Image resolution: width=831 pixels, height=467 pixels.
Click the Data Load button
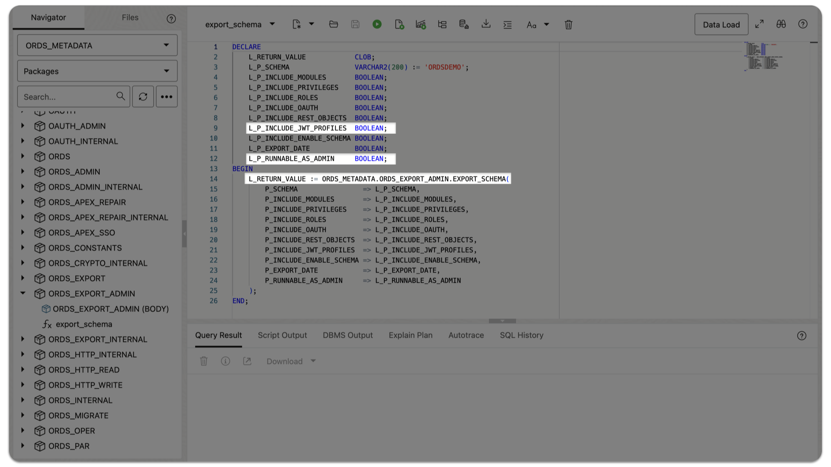click(x=721, y=24)
